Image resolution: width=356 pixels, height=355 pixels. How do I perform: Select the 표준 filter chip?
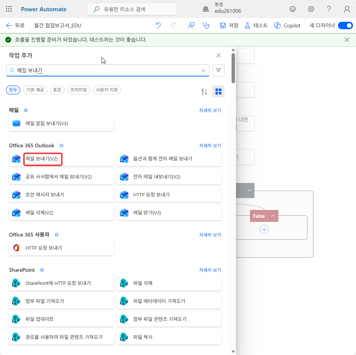point(57,90)
